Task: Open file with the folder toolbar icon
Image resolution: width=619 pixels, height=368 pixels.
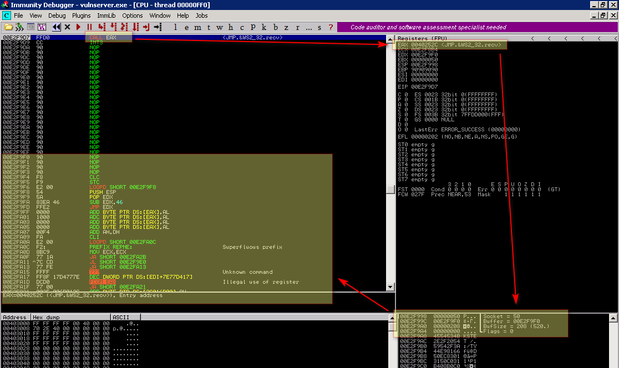Action: [8, 27]
